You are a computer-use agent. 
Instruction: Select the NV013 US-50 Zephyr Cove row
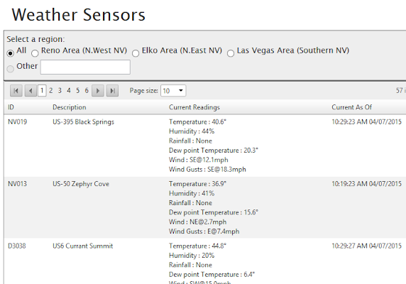point(205,207)
